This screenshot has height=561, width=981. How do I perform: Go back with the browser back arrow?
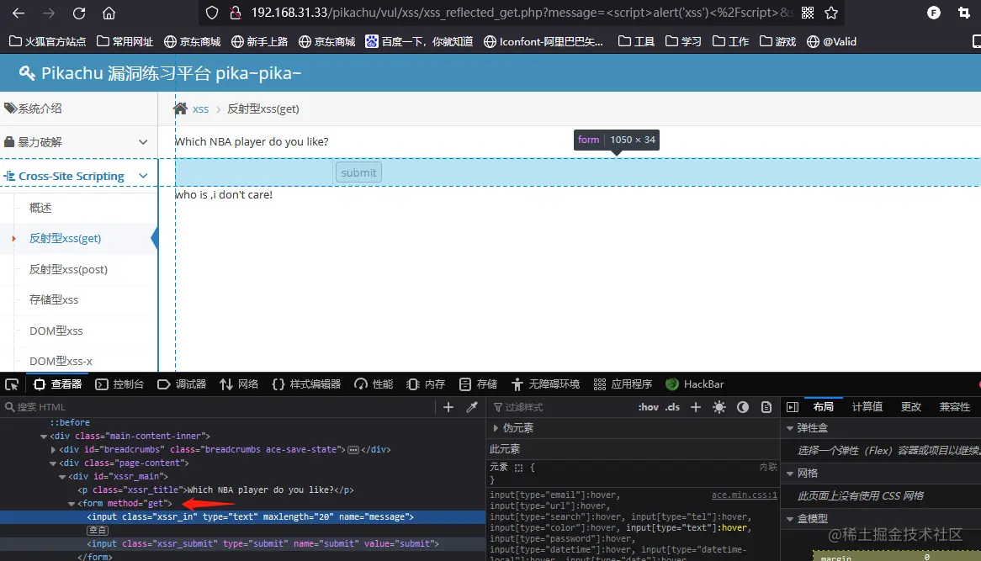point(19,13)
